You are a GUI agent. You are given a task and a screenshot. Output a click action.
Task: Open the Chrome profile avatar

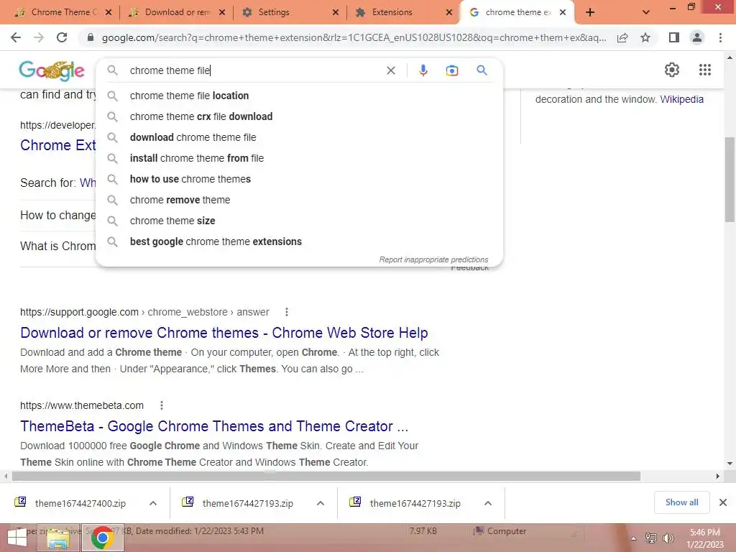(697, 37)
